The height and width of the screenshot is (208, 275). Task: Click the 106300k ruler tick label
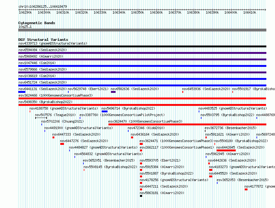(44, 12)
